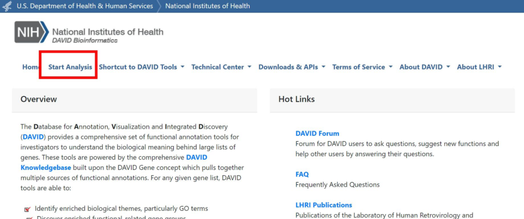
Task: Visit the DAVID Forum link
Action: coord(317,134)
